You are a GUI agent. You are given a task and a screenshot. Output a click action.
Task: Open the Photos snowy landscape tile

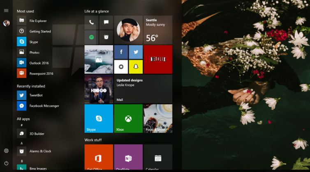[99, 60]
